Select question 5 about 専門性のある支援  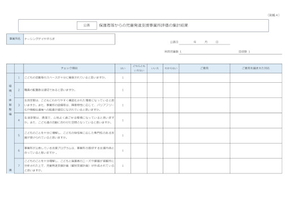pos(69,135)
